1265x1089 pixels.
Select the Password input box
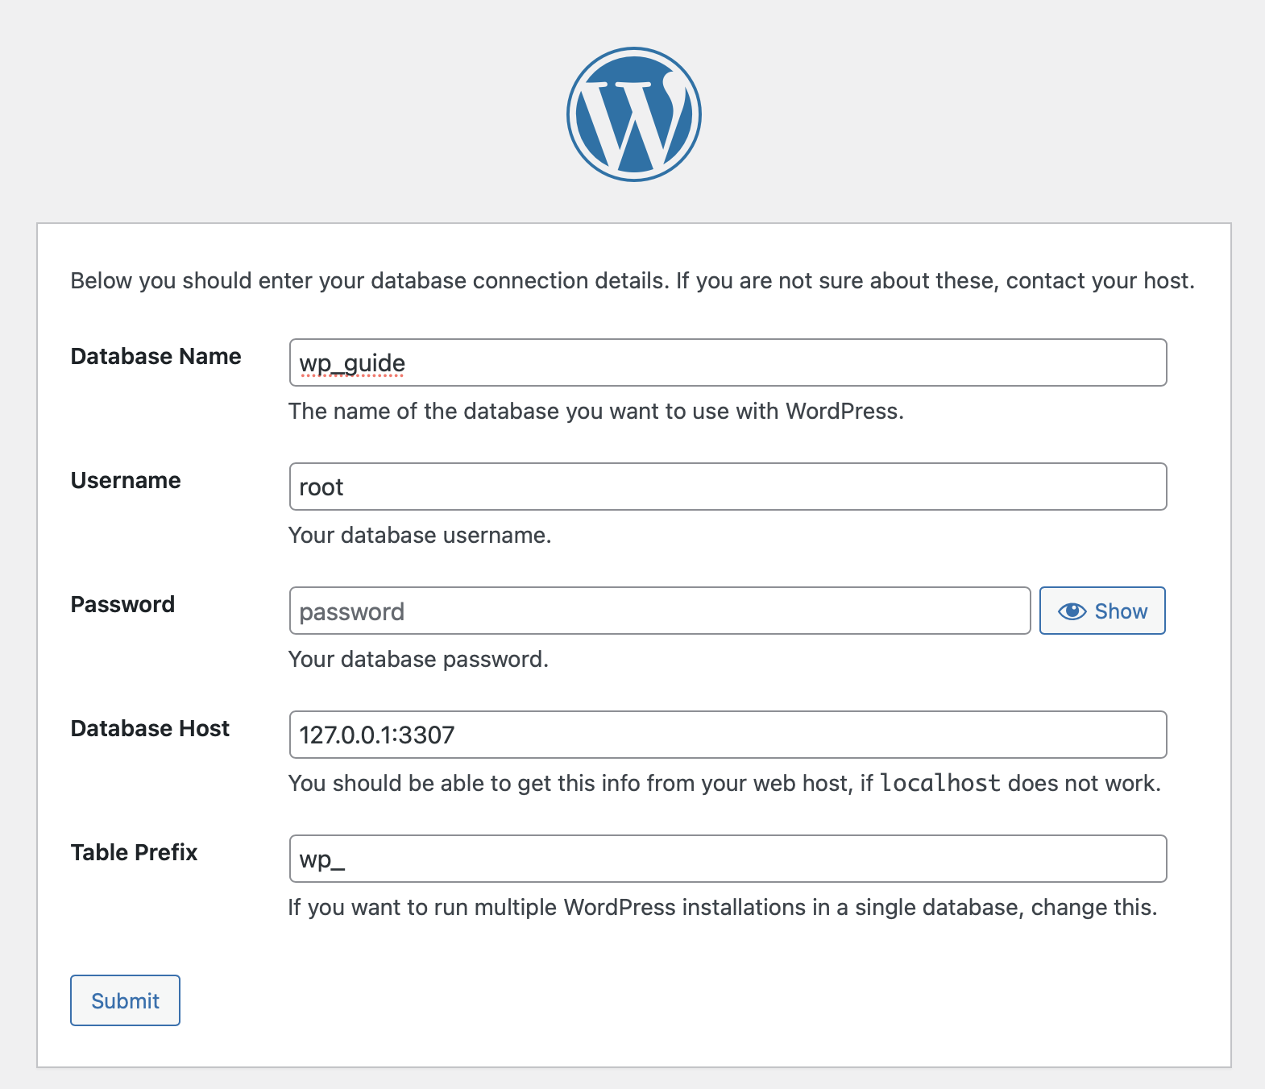(659, 611)
